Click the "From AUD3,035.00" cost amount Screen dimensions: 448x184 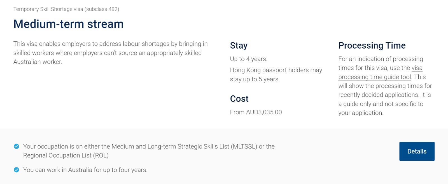click(x=256, y=112)
